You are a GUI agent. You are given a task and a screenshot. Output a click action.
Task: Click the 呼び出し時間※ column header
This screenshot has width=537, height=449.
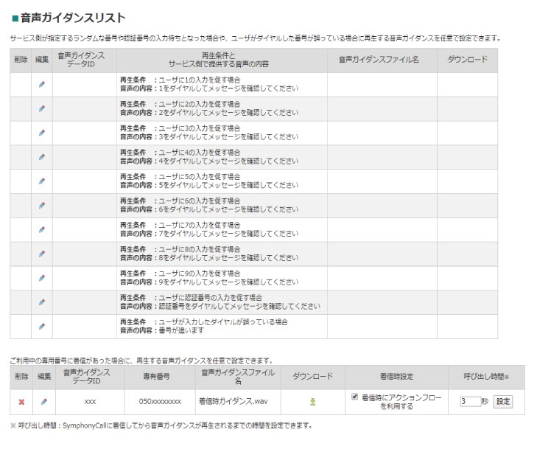point(486,377)
